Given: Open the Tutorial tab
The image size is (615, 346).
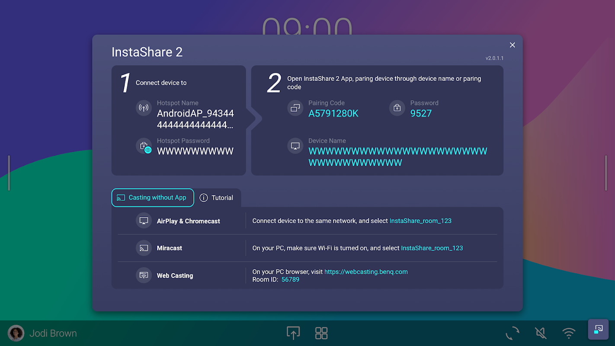Looking at the screenshot, I should (217, 198).
